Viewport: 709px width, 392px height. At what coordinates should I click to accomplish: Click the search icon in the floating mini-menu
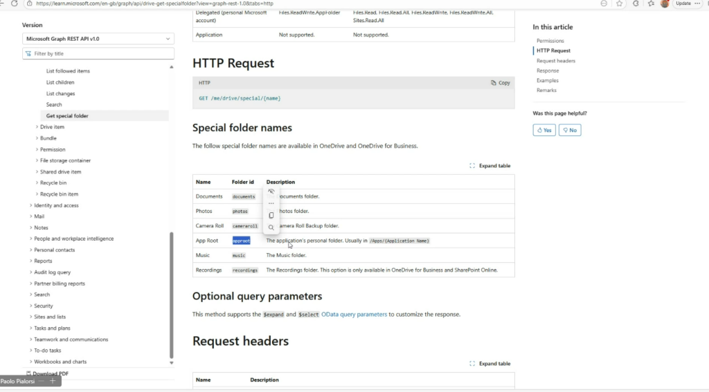[x=271, y=227]
